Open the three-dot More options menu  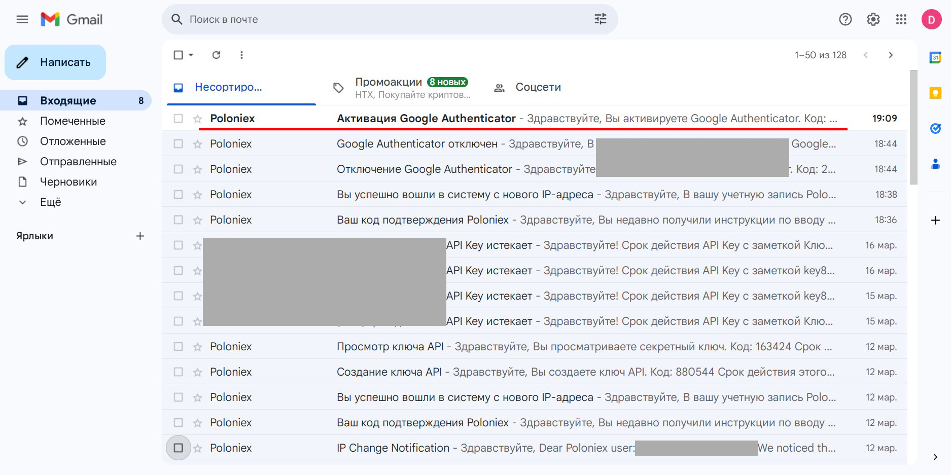(x=241, y=55)
